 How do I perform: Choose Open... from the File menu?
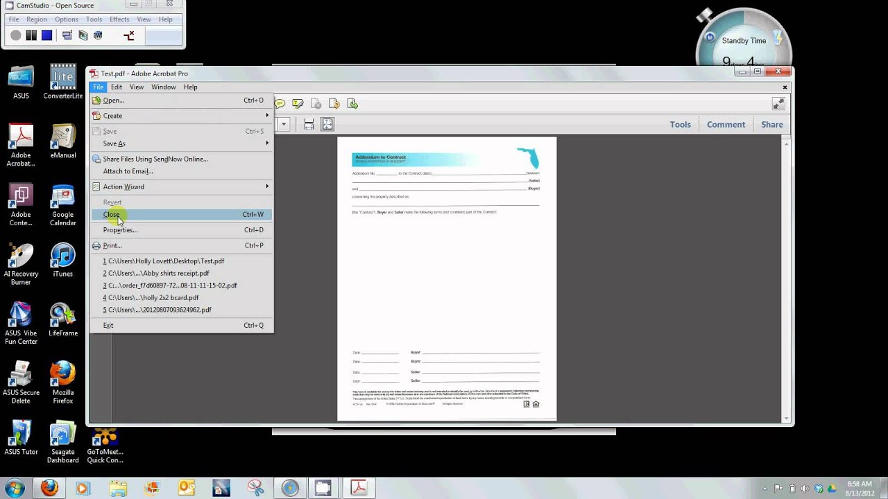pyautogui.click(x=182, y=100)
